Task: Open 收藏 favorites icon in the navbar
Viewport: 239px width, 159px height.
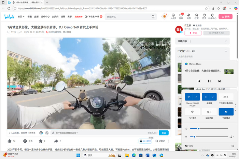Action: [x=196, y=16]
